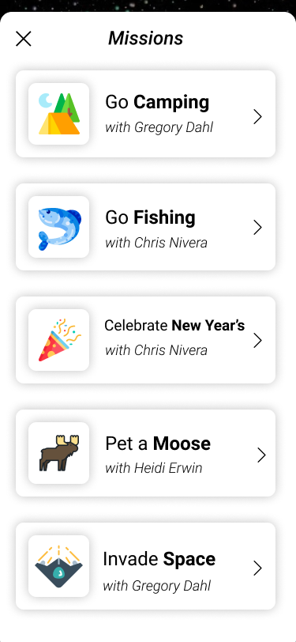Viewport: 296px width, 642px height.
Task: Expand the Pet a Moose chevron
Action: [x=261, y=455]
